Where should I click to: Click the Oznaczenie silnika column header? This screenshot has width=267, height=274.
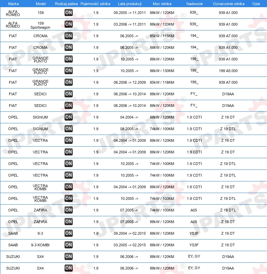click(x=228, y=4)
